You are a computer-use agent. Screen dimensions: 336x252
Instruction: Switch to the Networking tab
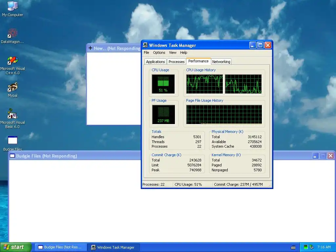pyautogui.click(x=221, y=62)
